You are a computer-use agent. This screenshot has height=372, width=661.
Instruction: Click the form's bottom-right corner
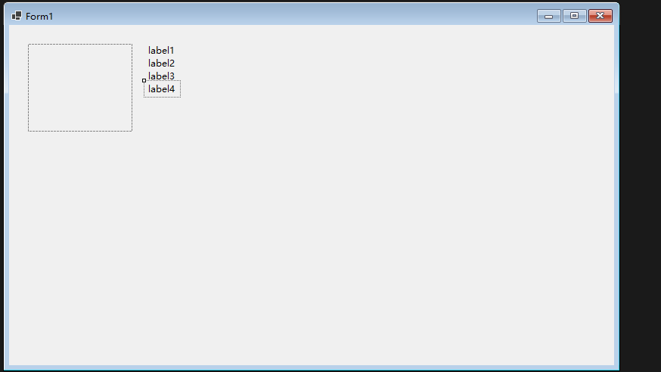point(617,368)
